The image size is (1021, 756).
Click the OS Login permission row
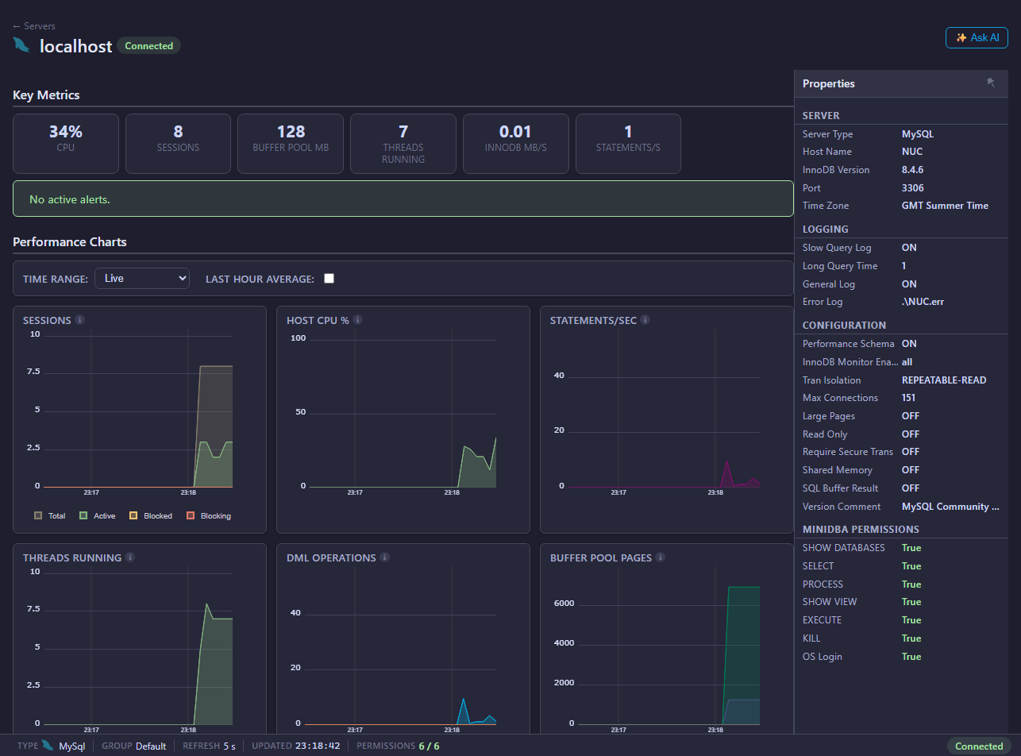(901, 657)
